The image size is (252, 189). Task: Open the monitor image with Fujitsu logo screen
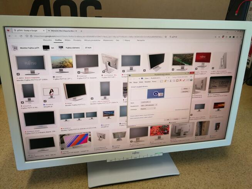[30, 65]
